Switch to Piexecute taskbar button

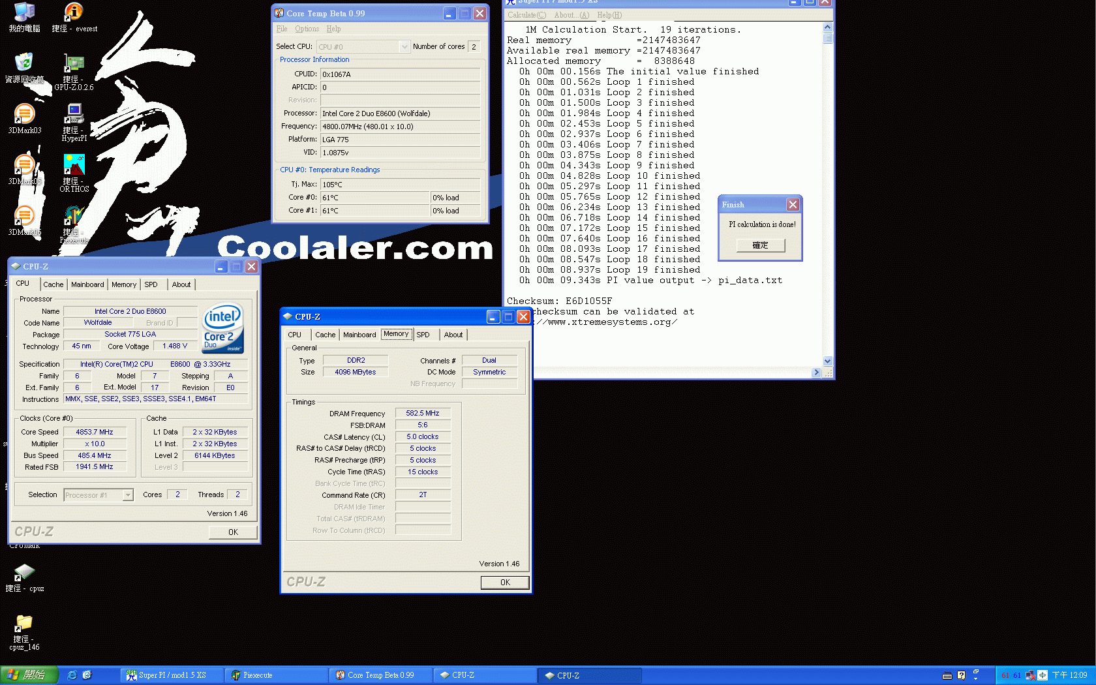click(277, 675)
